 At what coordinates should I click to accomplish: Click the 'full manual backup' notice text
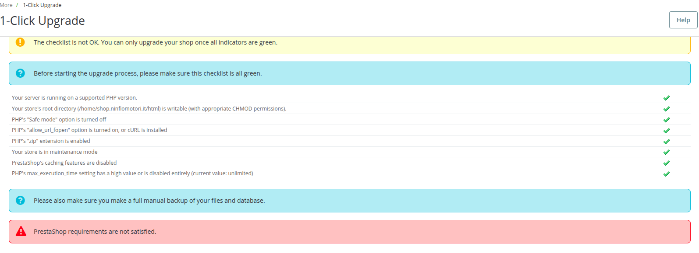click(149, 201)
